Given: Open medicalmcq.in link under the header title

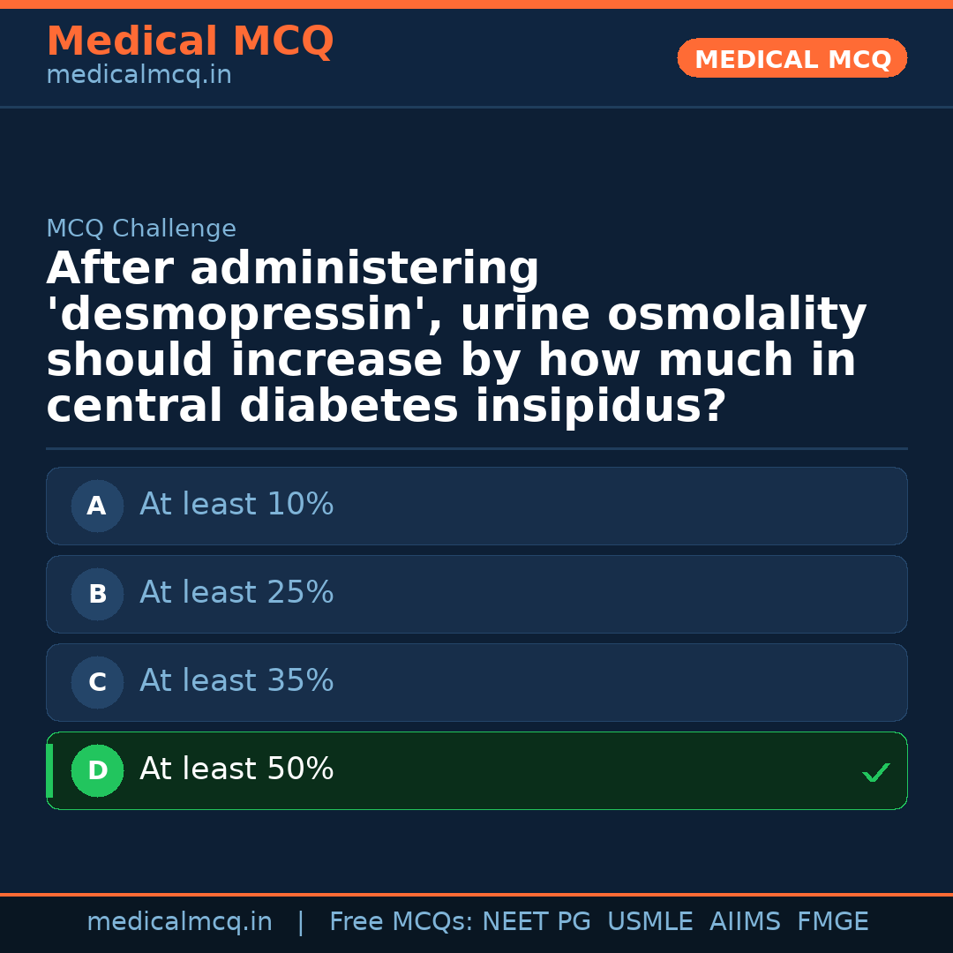Looking at the screenshot, I should coord(139,76).
